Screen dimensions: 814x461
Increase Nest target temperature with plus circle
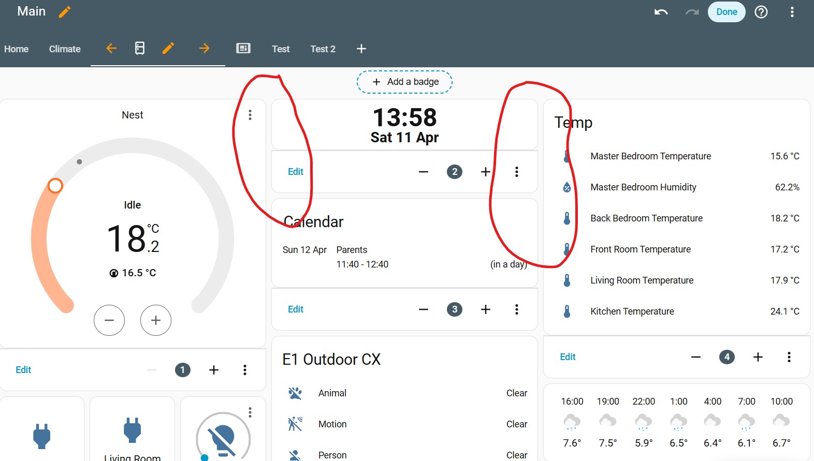156,320
